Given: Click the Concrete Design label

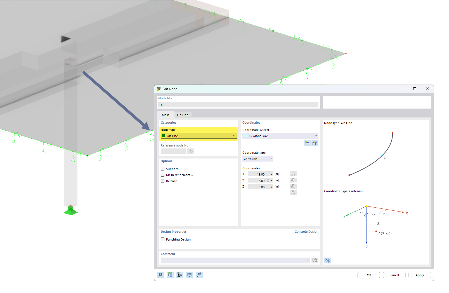Looking at the screenshot, I should coord(306,232).
